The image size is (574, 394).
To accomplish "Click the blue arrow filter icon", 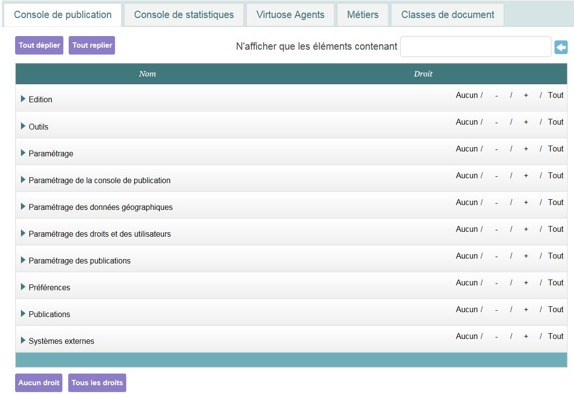I will tap(561, 47).
